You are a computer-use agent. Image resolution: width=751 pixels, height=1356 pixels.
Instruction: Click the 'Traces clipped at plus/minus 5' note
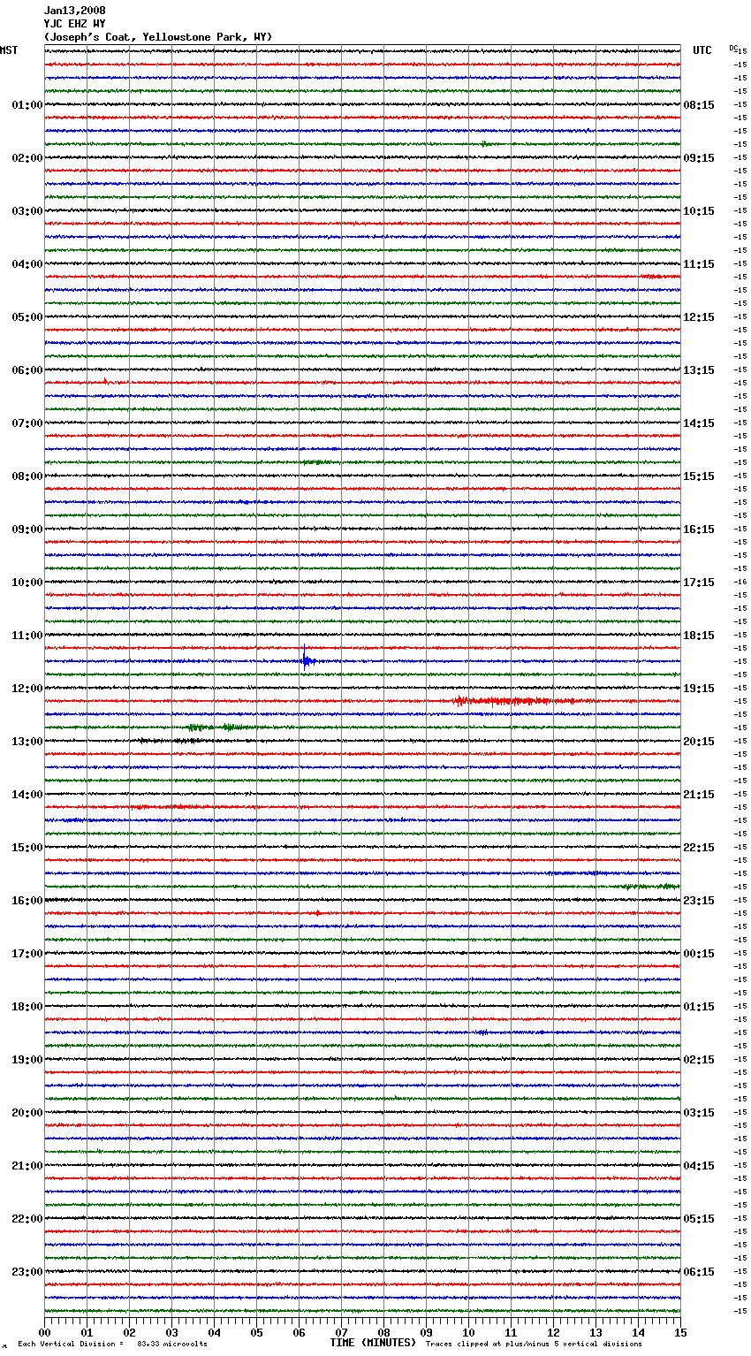coord(491,1344)
